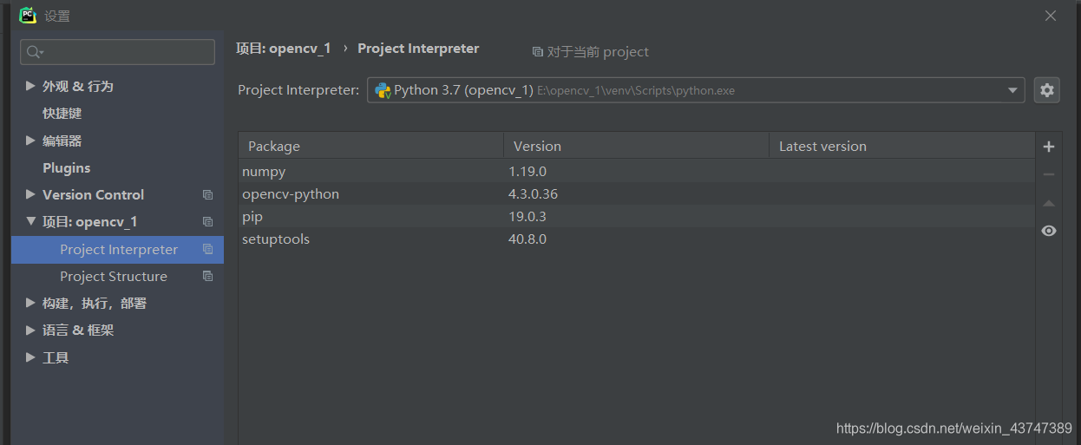1081x445 pixels.
Task: Select Plugins in the settings sidebar
Action: [x=67, y=168]
